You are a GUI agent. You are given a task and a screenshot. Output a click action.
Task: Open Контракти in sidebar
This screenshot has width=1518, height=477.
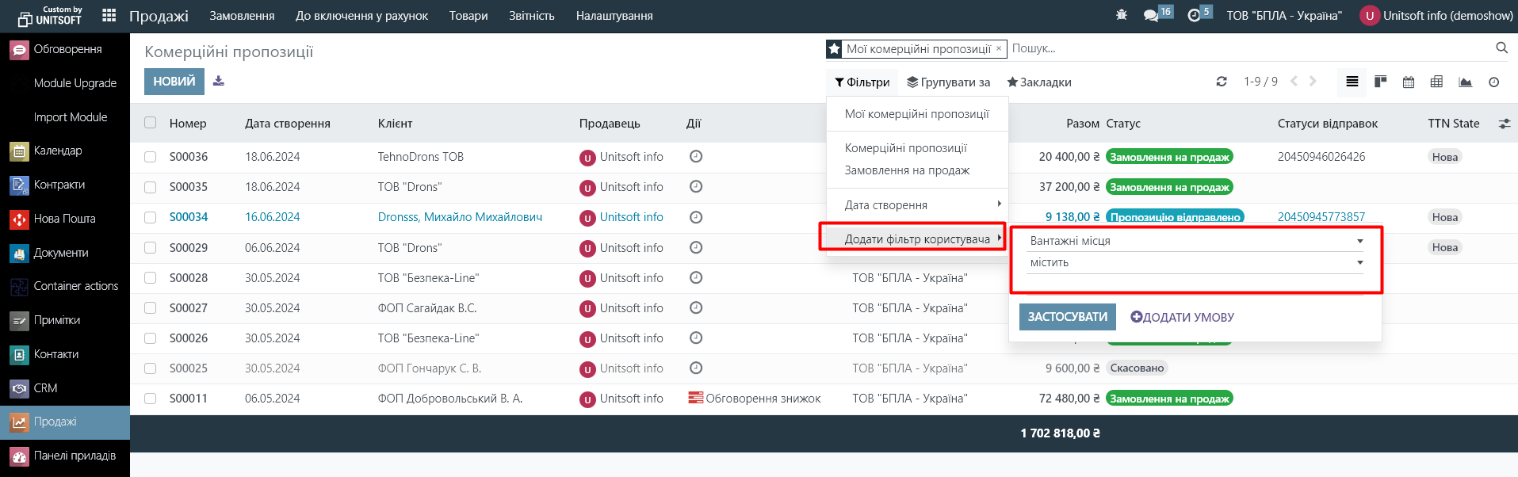65,185
